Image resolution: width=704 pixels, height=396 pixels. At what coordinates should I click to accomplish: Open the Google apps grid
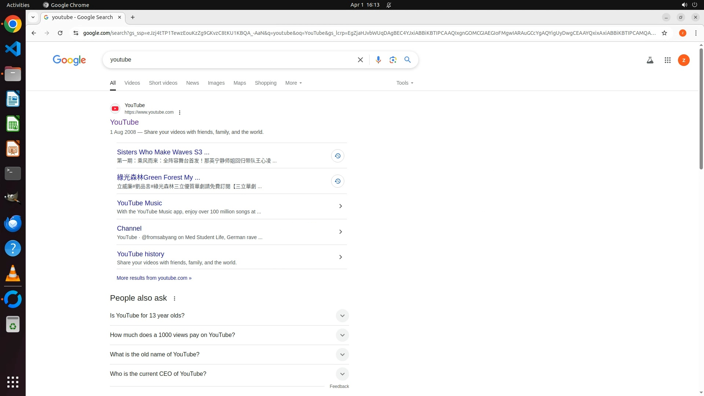tap(667, 60)
